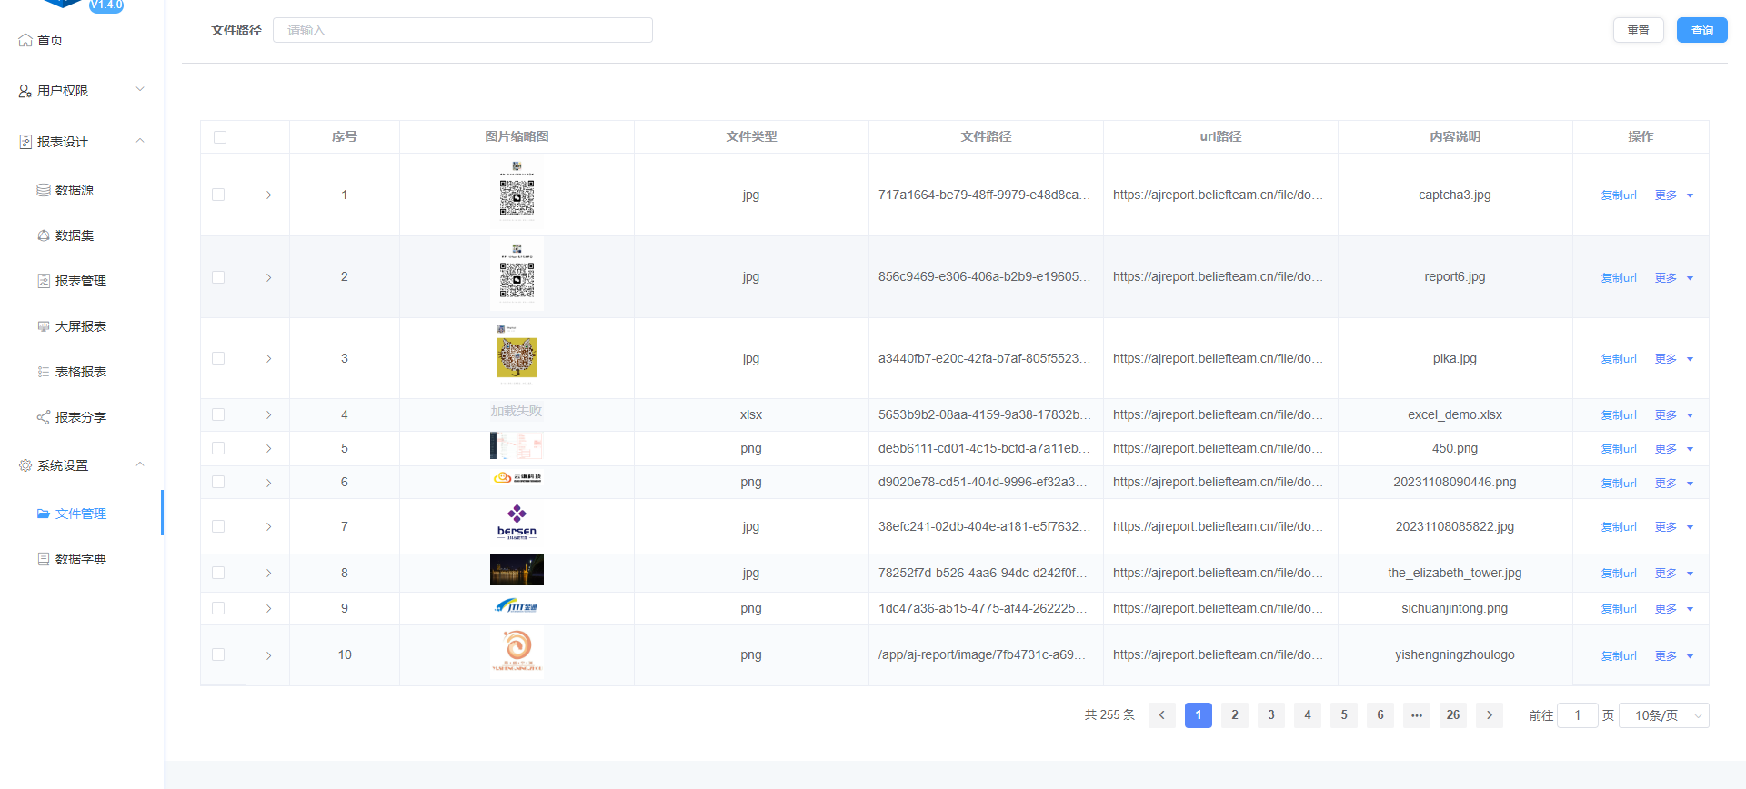Screen dimensions: 1746x789
Task: Check the report6.jpg row checkbox
Action: pyautogui.click(x=218, y=277)
